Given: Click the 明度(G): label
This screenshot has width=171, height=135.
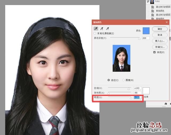Looking at the screenshot, I should pos(98,97).
